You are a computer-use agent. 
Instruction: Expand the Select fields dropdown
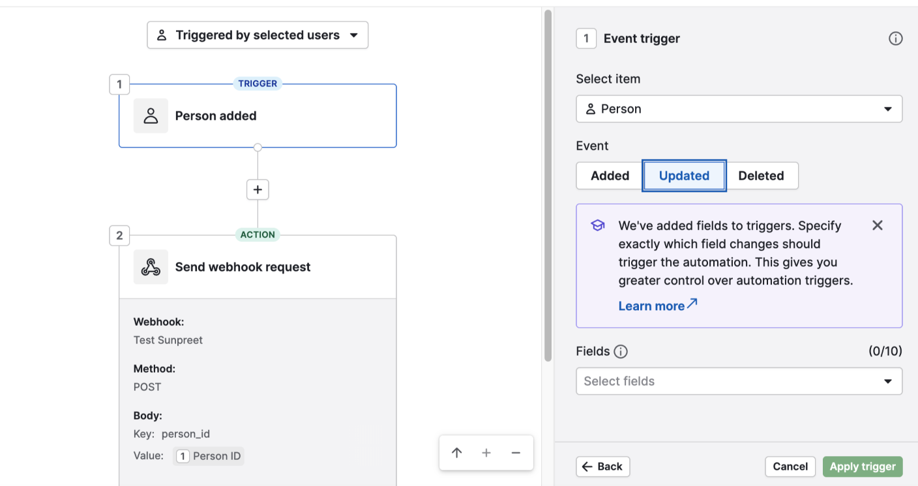pos(739,381)
